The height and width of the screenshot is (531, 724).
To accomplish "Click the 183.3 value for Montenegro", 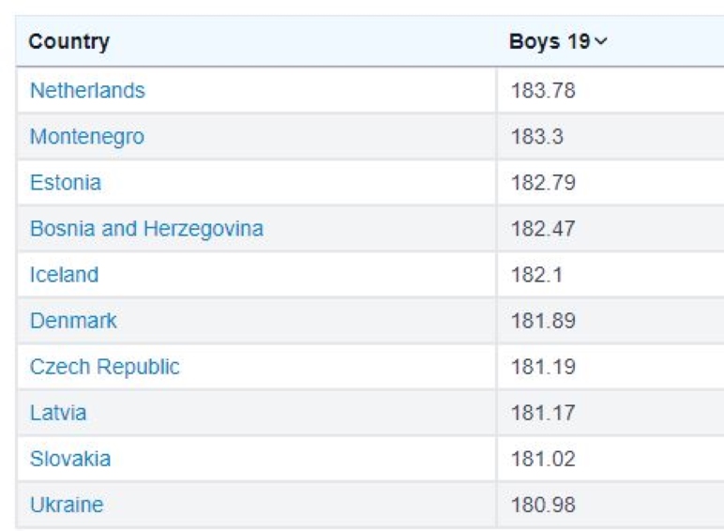I will (537, 137).
